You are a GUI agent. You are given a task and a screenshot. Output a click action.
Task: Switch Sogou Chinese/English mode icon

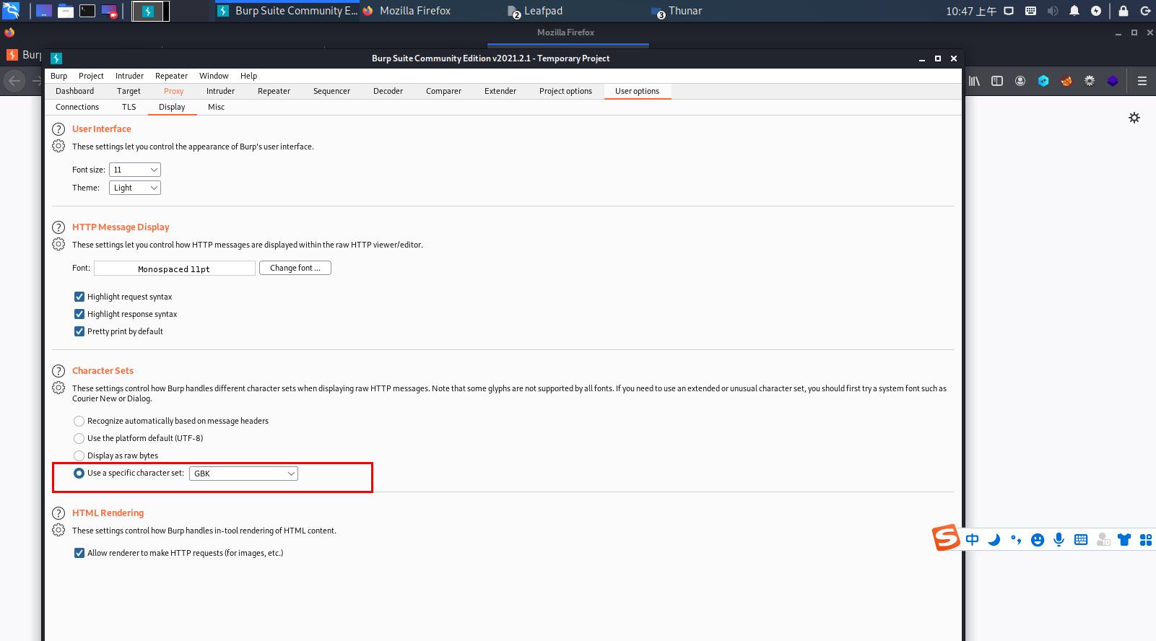click(x=973, y=539)
